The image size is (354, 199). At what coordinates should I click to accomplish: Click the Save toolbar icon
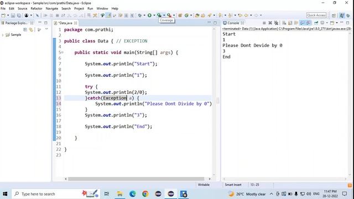pos(13,15)
